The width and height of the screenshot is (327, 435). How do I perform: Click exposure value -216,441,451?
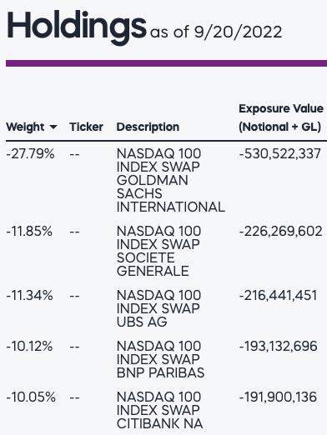[x=278, y=296]
